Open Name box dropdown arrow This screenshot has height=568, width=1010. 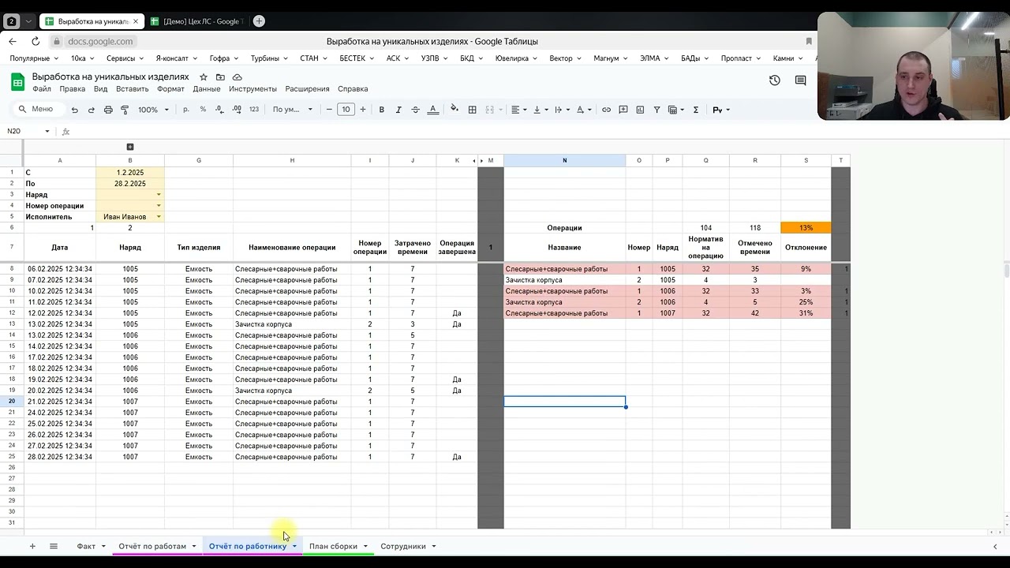[x=47, y=131]
